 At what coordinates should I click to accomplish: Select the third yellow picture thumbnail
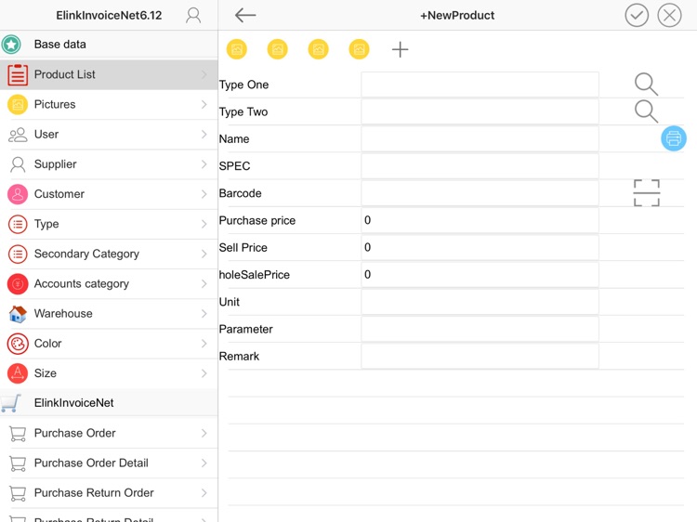318,49
